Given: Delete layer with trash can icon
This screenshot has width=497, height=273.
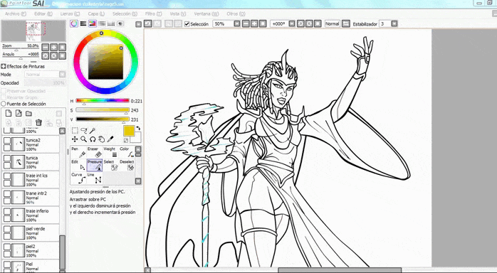Looking at the screenshot, I should pos(38,123).
